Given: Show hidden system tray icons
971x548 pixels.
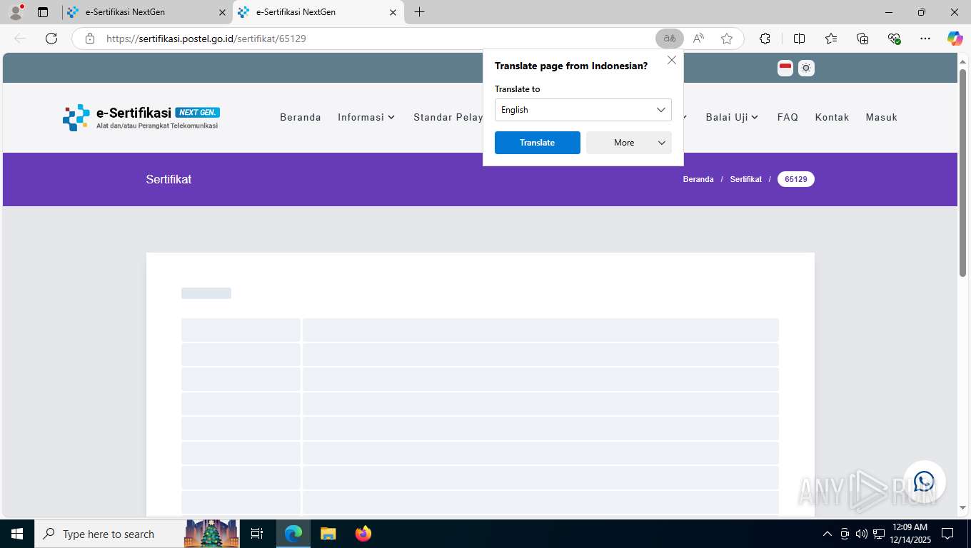Looking at the screenshot, I should [x=827, y=534].
